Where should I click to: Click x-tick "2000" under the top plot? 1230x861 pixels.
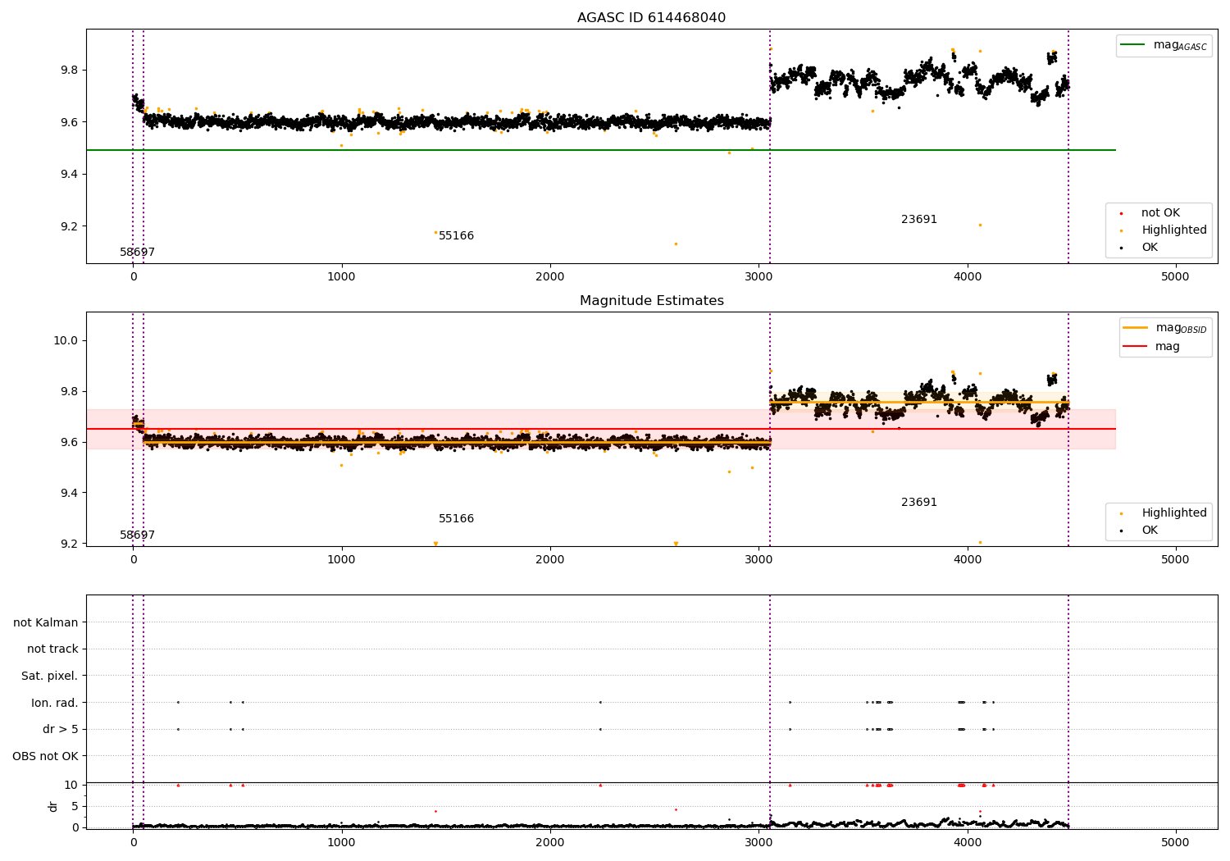pyautogui.click(x=549, y=277)
